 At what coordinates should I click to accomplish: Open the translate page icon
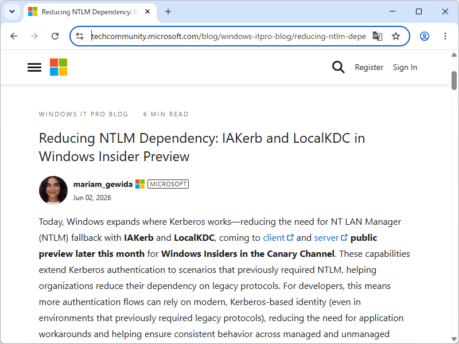pyautogui.click(x=377, y=36)
